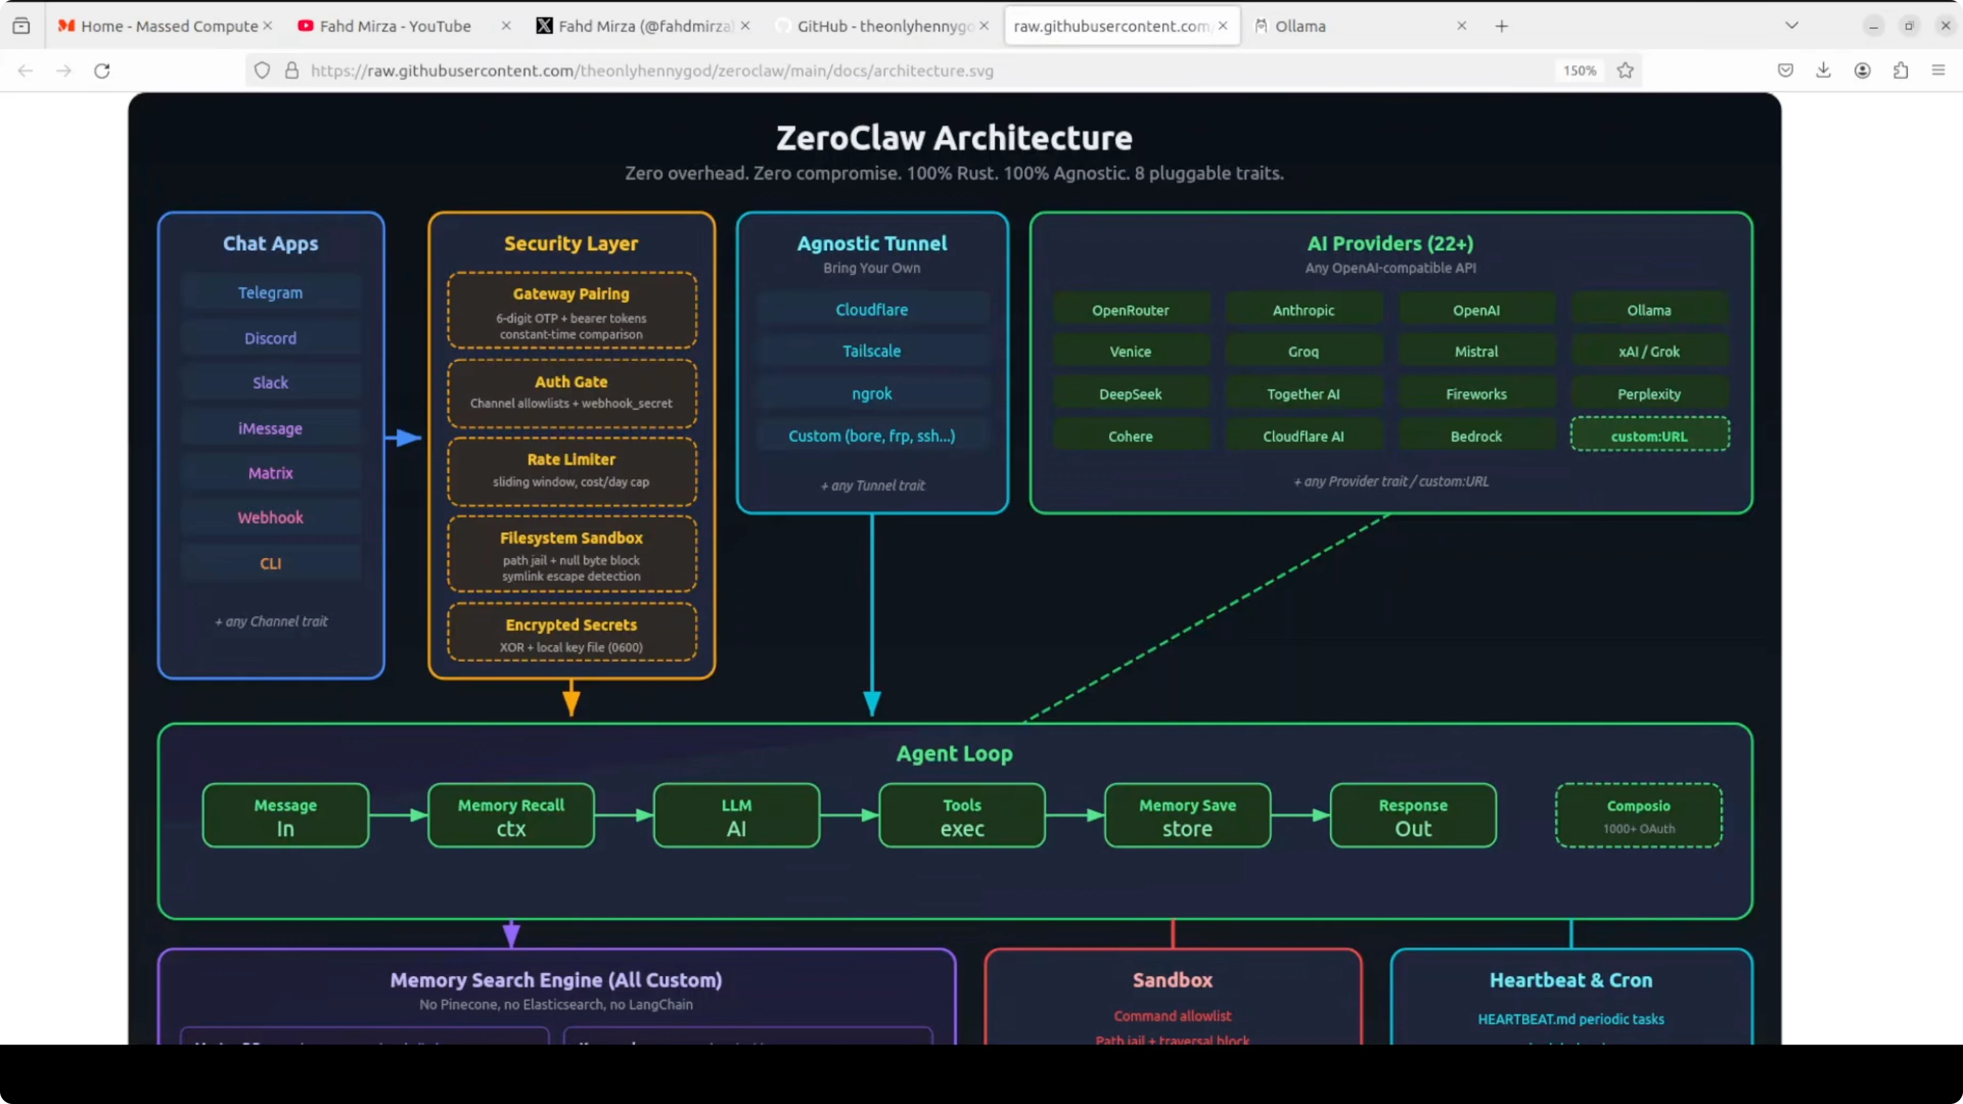Go back using the back arrow

coord(25,71)
